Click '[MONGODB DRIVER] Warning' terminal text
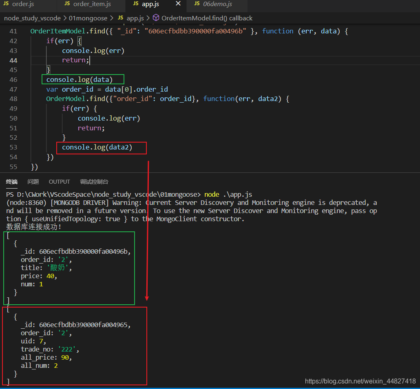The width and height of the screenshot is (420, 389). (96, 203)
